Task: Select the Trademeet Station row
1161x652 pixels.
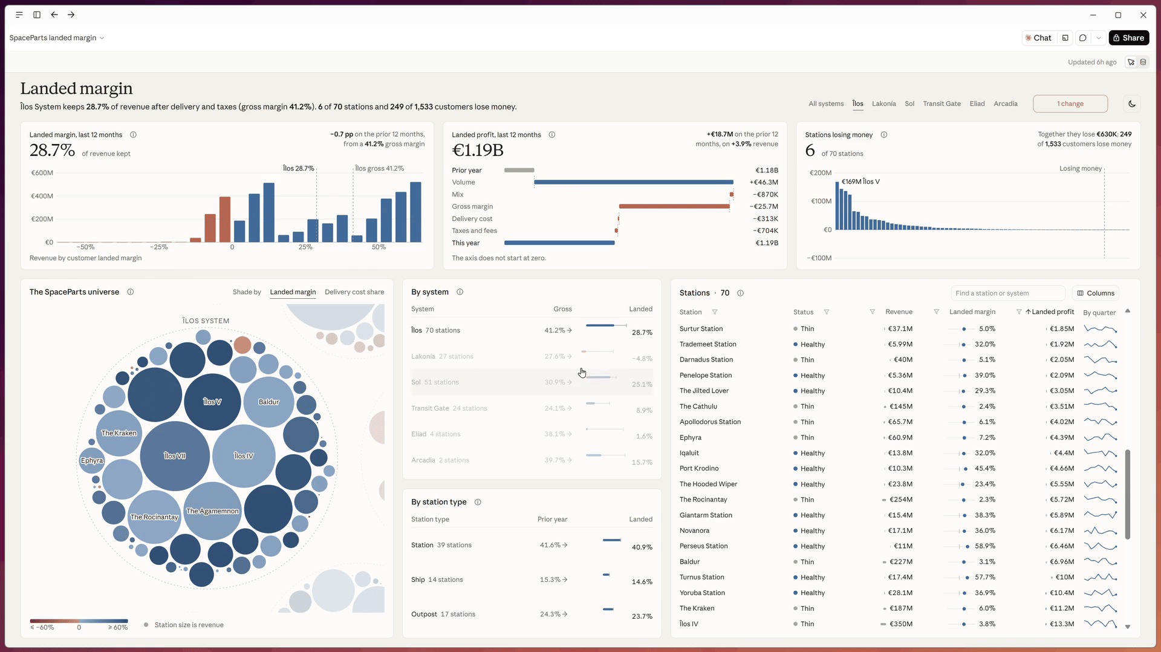Action: coord(898,344)
